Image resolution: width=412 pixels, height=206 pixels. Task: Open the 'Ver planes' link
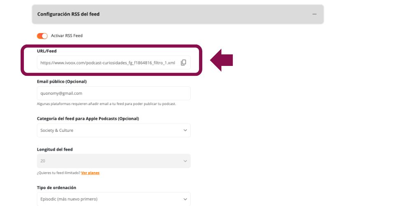[x=90, y=173]
